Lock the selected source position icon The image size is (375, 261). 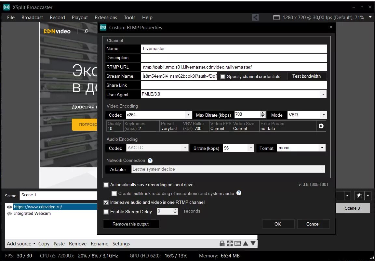coord(222,243)
